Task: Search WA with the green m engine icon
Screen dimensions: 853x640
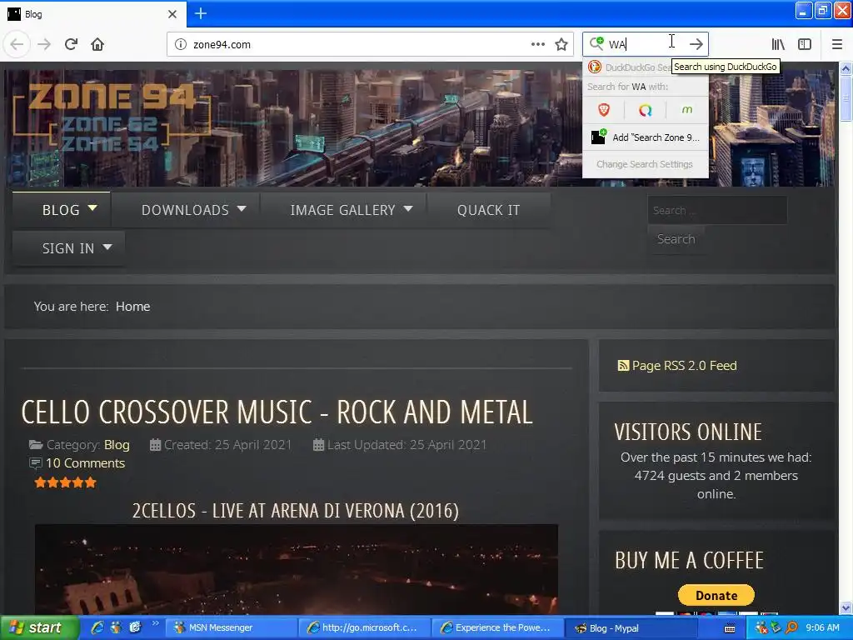Action: (x=687, y=110)
